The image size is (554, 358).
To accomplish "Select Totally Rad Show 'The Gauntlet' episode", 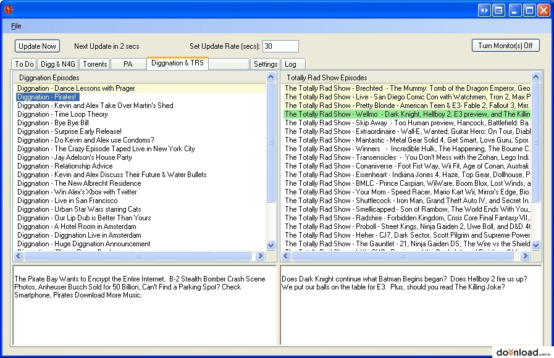I will [408, 244].
